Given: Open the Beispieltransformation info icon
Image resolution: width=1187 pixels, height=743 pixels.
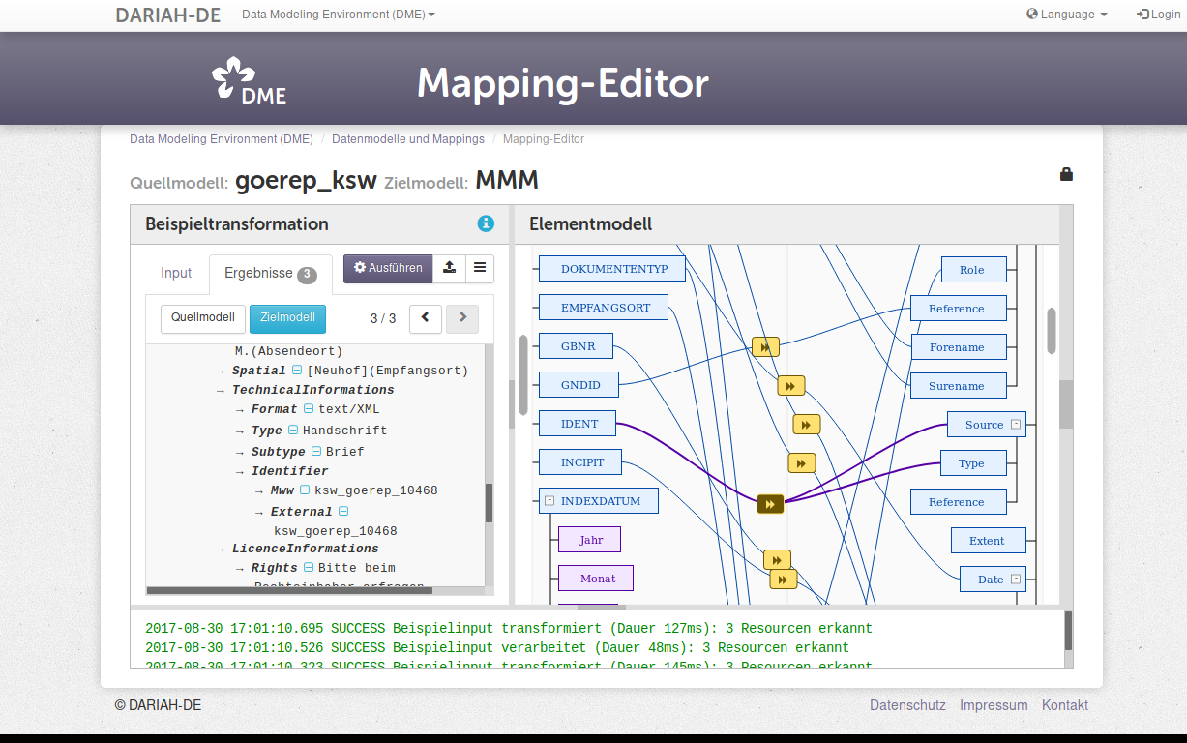Looking at the screenshot, I should click(x=486, y=223).
